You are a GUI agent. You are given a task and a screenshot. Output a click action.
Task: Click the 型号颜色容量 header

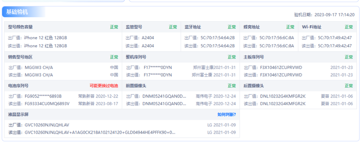[21, 27]
